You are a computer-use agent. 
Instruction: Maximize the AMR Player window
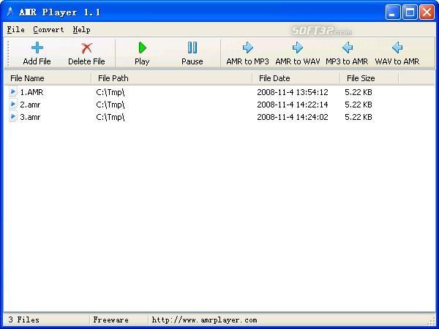pos(410,12)
